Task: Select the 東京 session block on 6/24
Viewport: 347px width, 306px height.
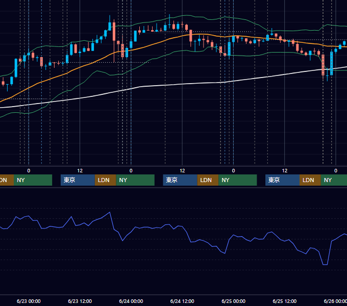Action: pyautogui.click(x=180, y=180)
